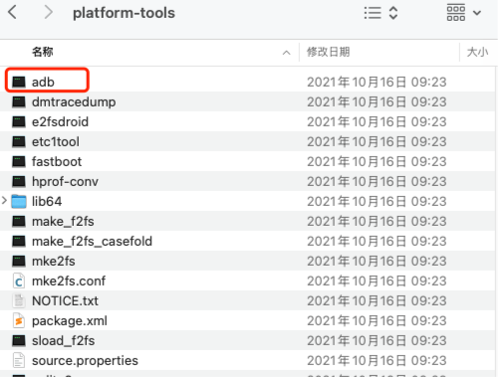Viewport: 504px width, 377px height.
Task: Select the dmtracedump executable icon
Action: [x=19, y=101]
